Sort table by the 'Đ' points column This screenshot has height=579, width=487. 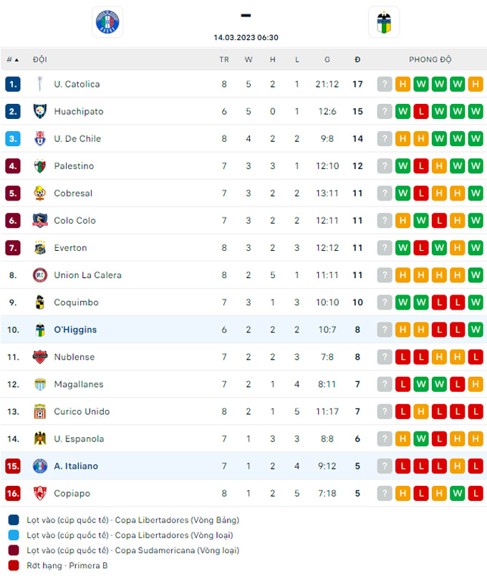tap(357, 59)
